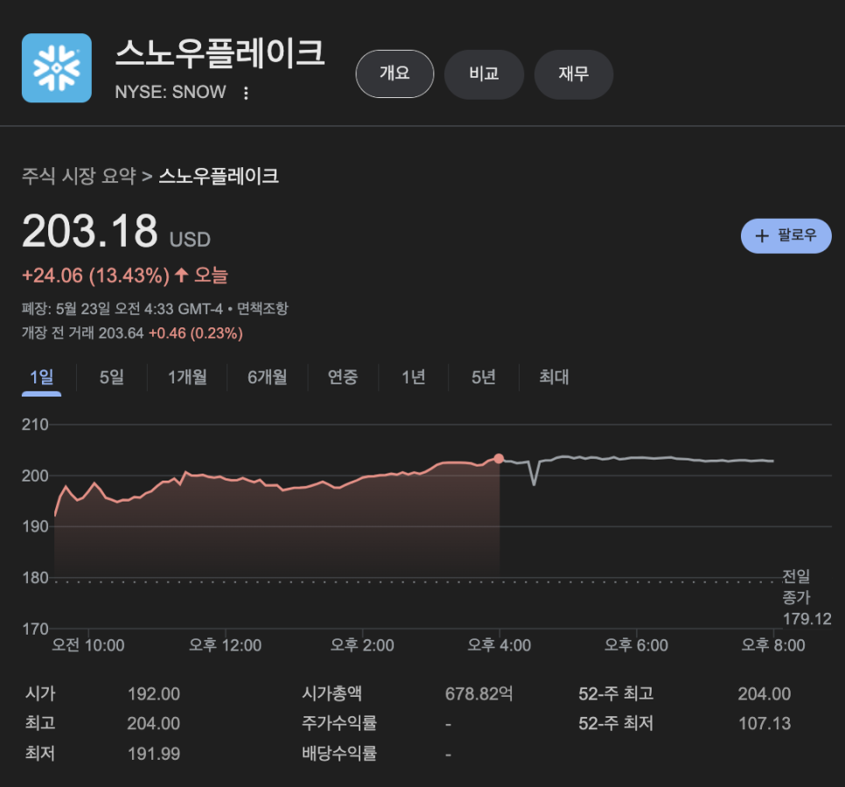Click the 210 y-axis label
Viewport: 845px width, 787px height.
click(35, 425)
